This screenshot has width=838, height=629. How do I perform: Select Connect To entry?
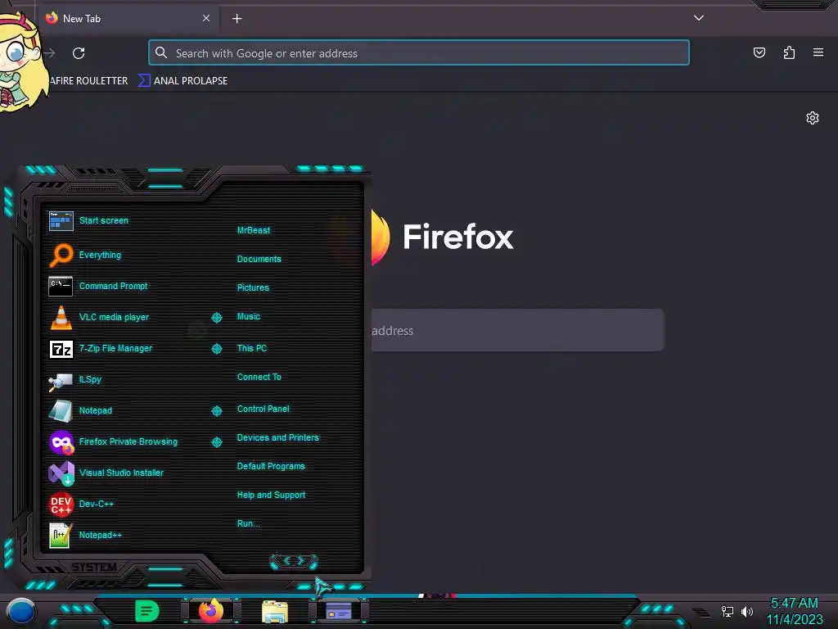(259, 377)
